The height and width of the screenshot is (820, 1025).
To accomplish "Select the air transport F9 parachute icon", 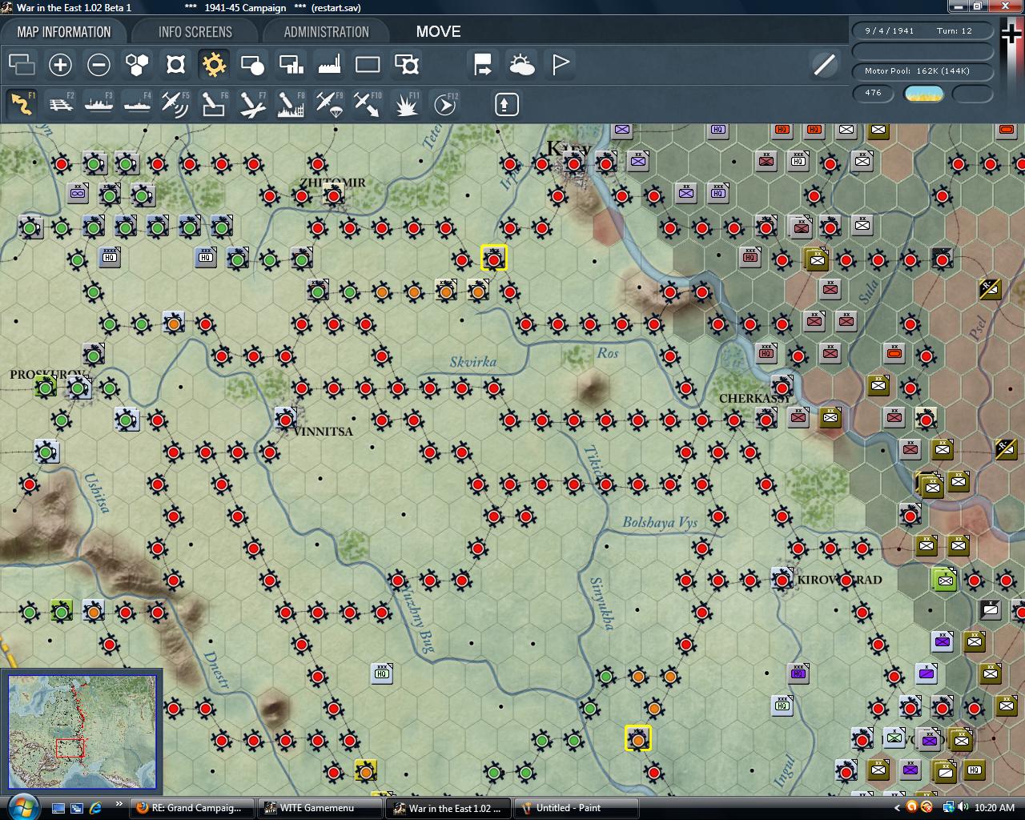I will click(329, 104).
